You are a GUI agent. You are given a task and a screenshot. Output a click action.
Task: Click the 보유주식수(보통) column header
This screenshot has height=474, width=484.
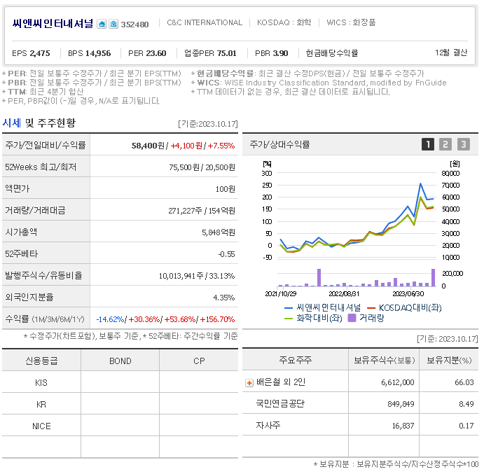(384, 360)
